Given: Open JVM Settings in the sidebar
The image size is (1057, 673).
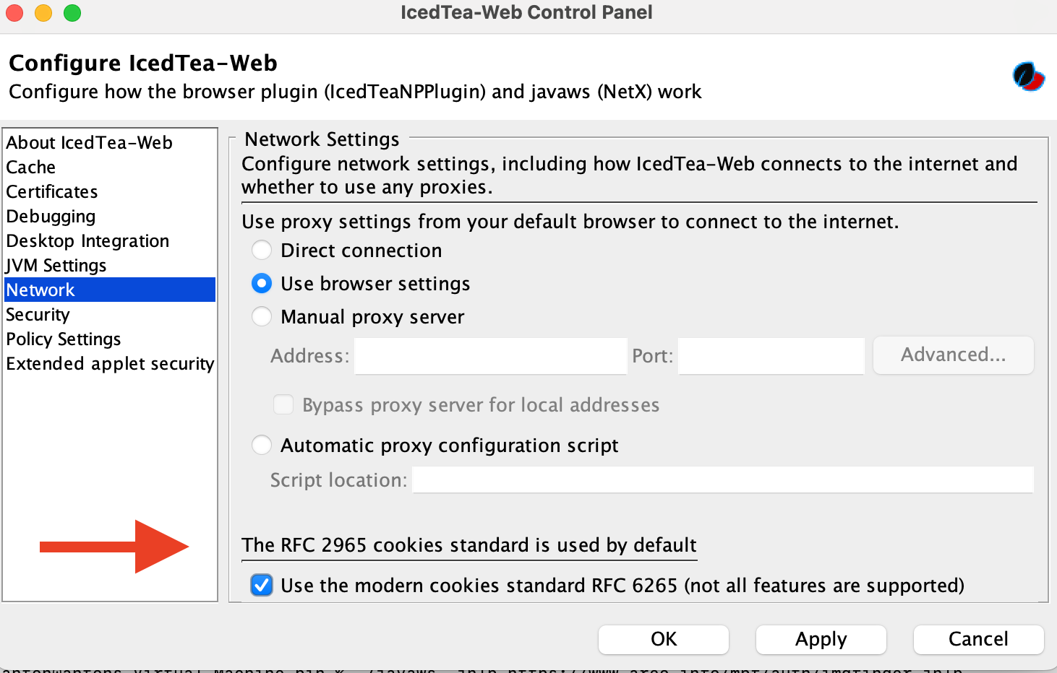Looking at the screenshot, I should click(56, 266).
